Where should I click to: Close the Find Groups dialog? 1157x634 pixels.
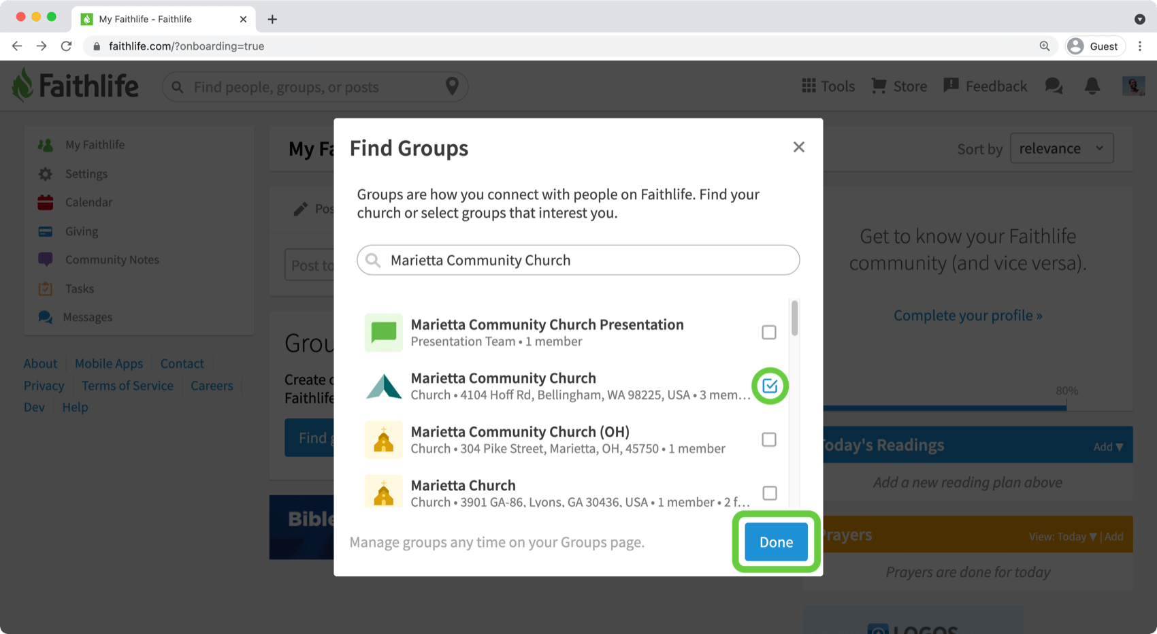[799, 148]
